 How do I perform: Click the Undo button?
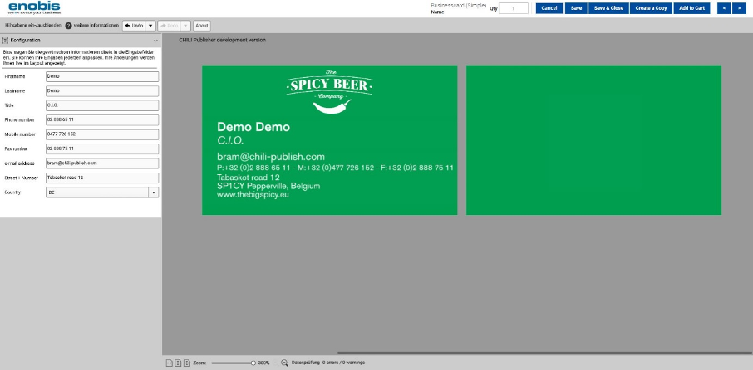(x=134, y=26)
